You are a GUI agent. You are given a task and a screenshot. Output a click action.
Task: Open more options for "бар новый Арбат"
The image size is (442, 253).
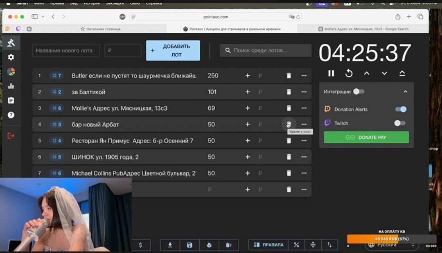[304, 124]
